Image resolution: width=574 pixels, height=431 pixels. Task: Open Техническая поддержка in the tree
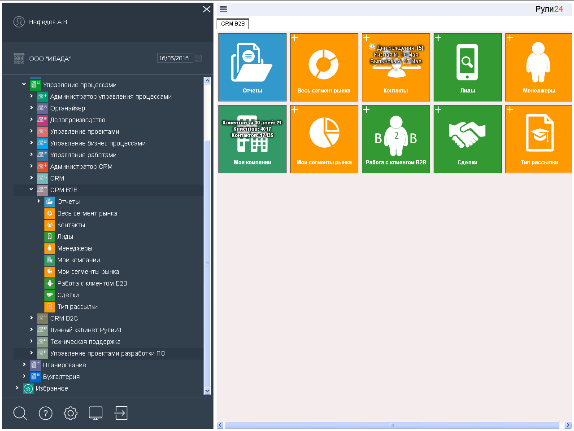[85, 342]
